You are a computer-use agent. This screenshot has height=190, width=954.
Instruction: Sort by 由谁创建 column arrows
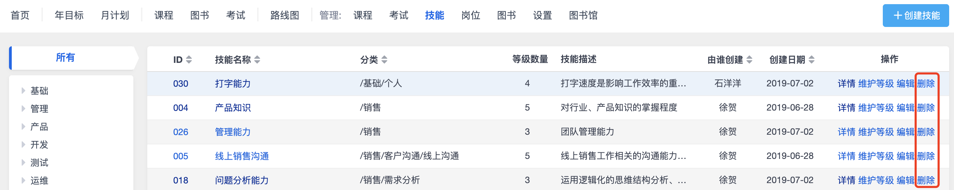[749, 60]
